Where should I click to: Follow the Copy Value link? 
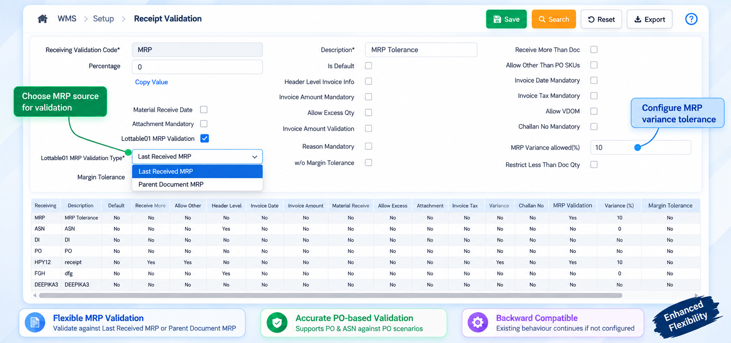pyautogui.click(x=151, y=82)
